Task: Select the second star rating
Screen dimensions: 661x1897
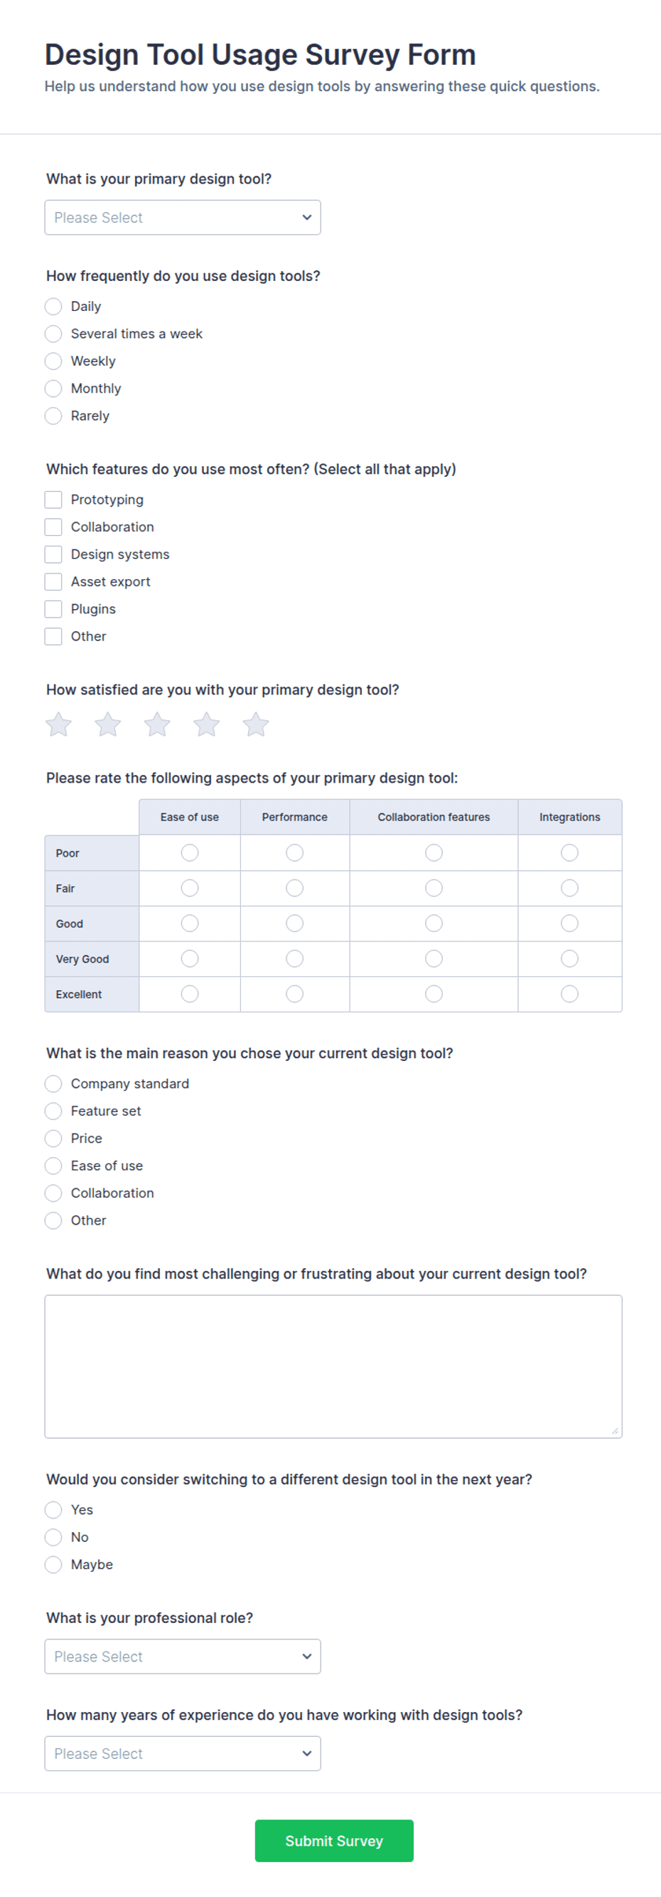Action: click(108, 724)
